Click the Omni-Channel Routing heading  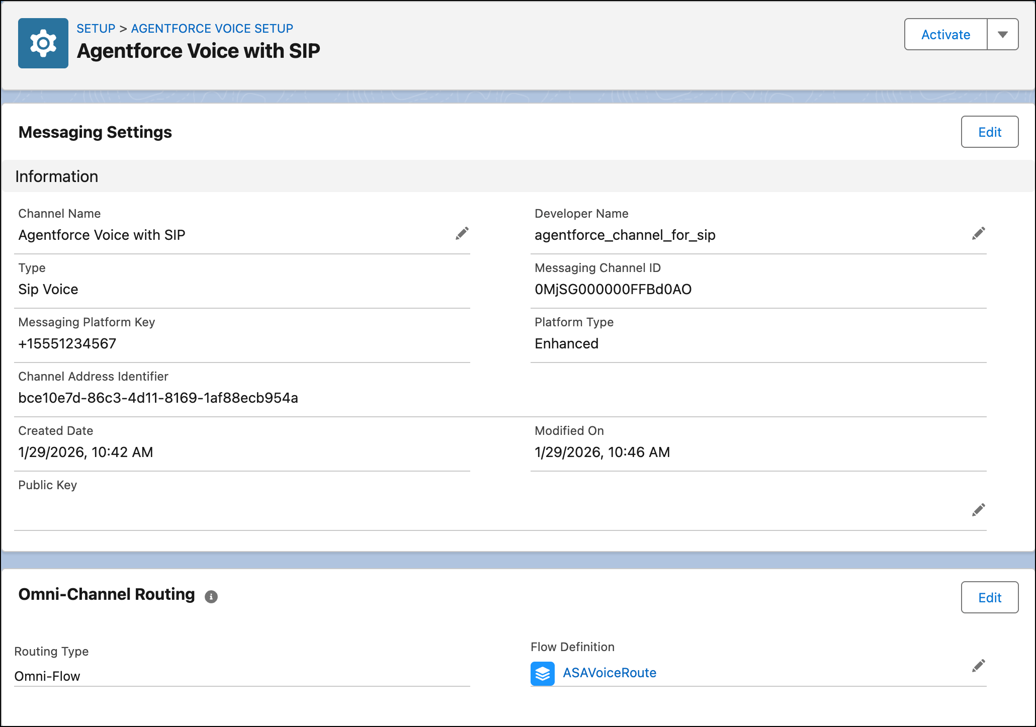(107, 594)
